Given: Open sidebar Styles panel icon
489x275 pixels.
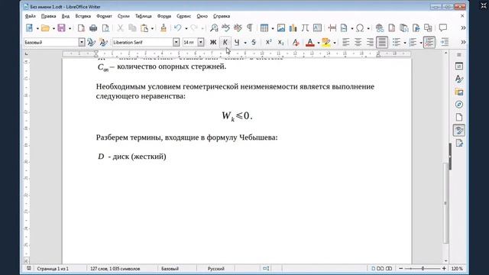Looking at the screenshot, I should [459, 79].
